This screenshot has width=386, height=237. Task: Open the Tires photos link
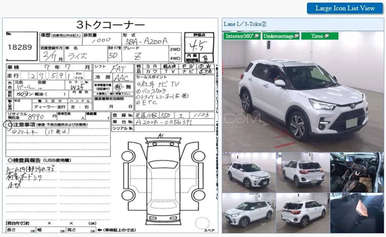pos(319,36)
